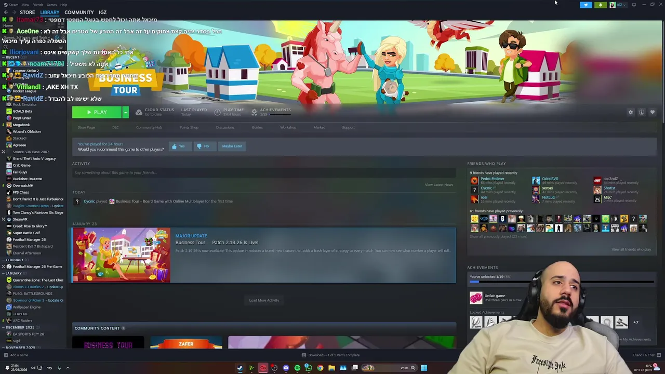The height and width of the screenshot is (374, 665).
Task: Open the Store tab
Action: [x=27, y=12]
